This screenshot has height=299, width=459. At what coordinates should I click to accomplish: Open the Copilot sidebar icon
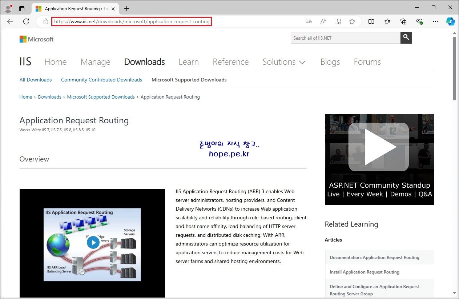tap(451, 21)
